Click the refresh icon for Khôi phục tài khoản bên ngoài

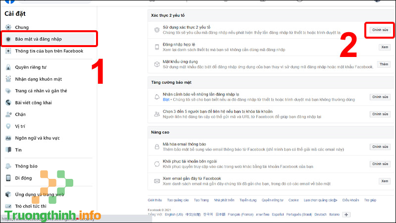click(157, 164)
